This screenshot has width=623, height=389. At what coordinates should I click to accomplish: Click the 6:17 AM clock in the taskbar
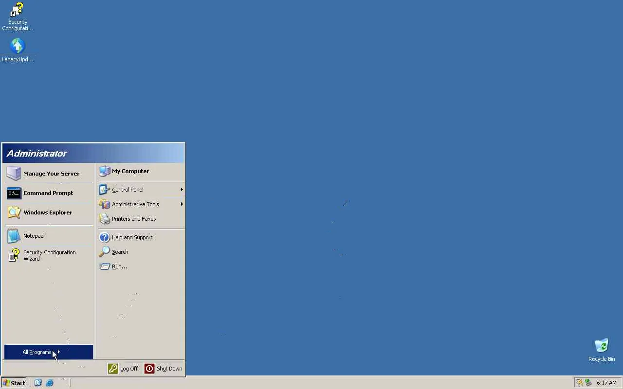click(606, 383)
